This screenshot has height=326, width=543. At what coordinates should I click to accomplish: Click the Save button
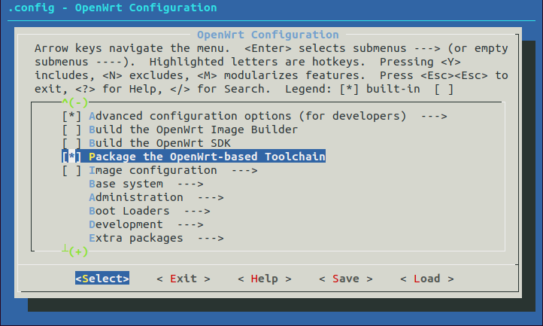346,279
